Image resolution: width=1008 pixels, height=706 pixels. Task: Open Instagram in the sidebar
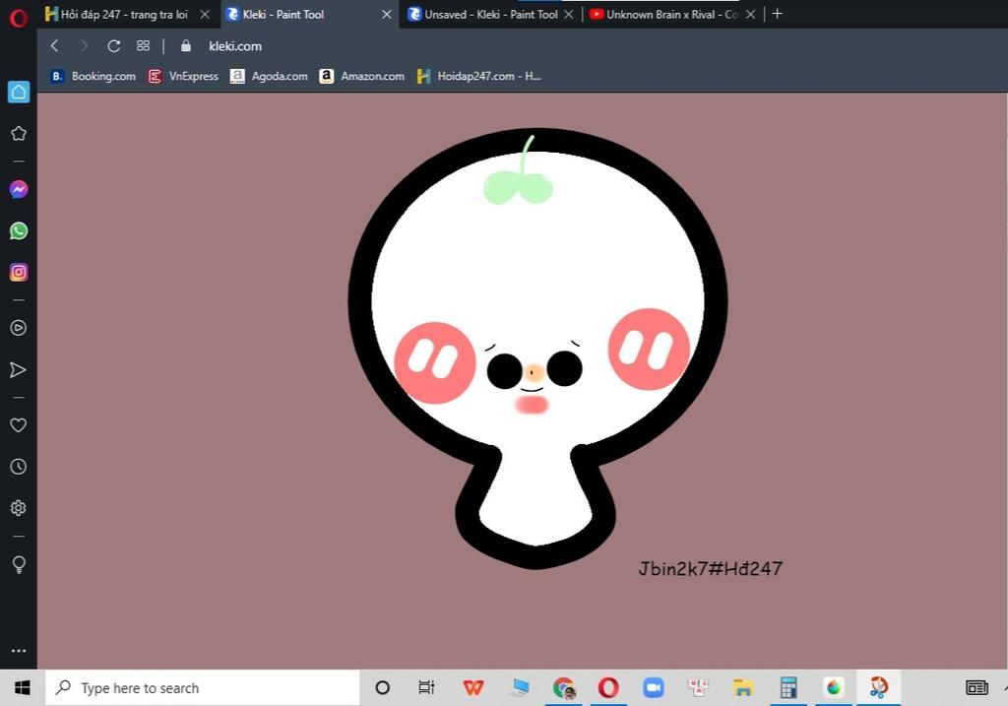click(x=19, y=273)
